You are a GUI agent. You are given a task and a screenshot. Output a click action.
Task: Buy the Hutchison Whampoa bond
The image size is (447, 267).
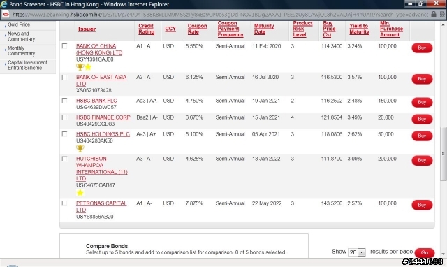(422, 160)
